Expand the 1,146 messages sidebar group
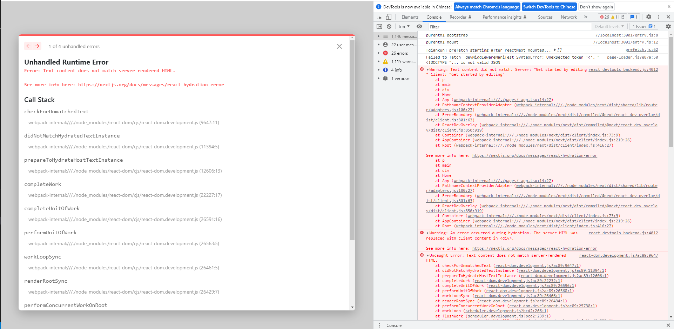The width and height of the screenshot is (674, 329). click(x=378, y=36)
